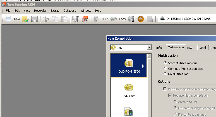Select File date or length changed option
The image size is (216, 117).
(x=175, y=108)
